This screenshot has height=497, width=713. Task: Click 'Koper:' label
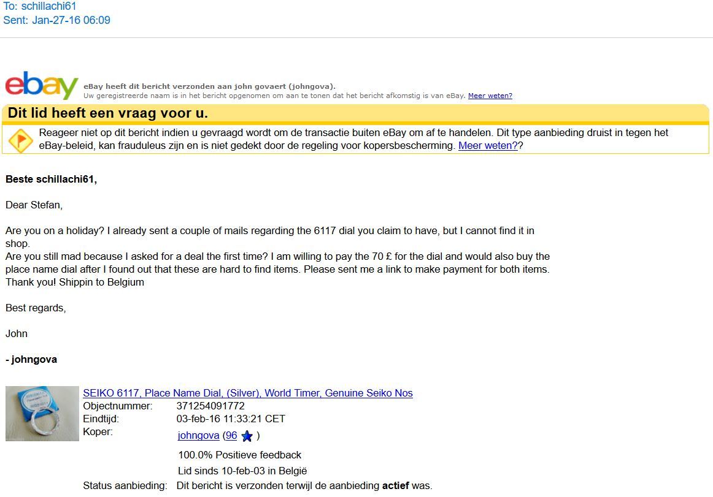[x=98, y=431]
